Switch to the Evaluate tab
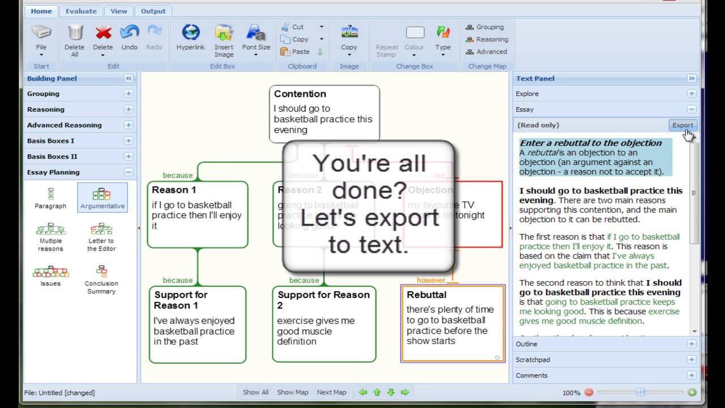Screen dimensions: 725x408 click(81, 11)
